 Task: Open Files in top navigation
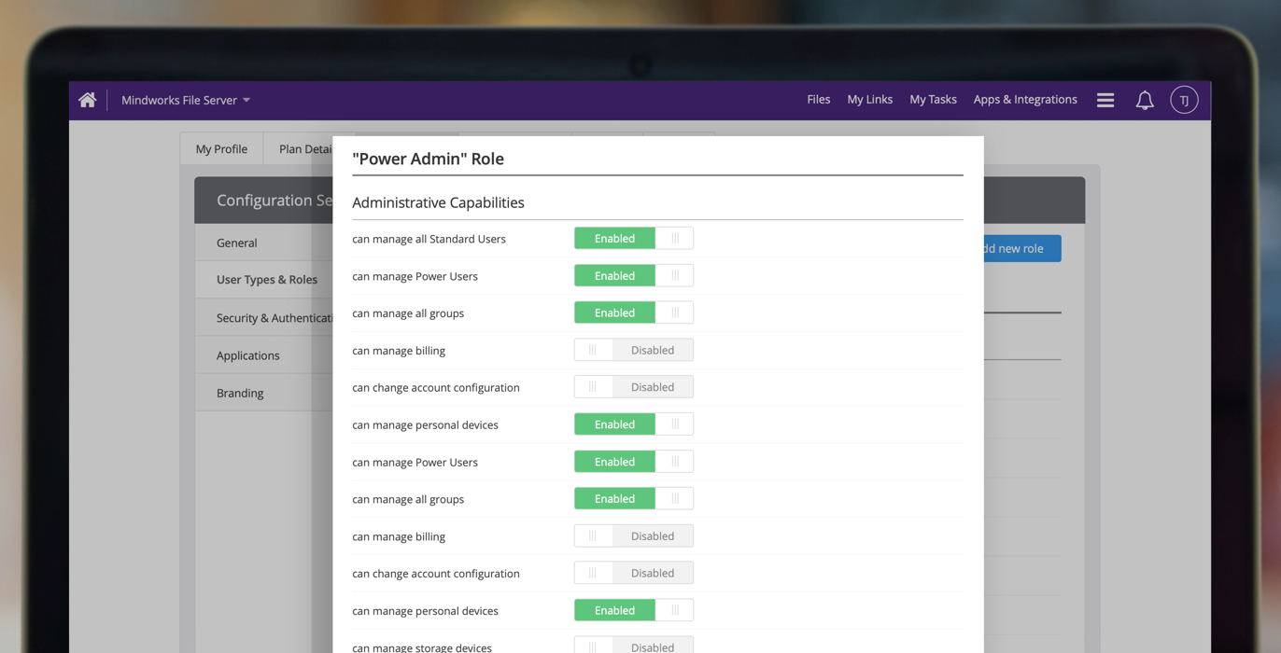point(818,100)
